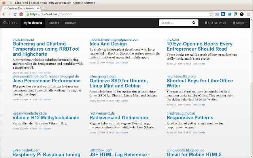This screenshot has width=253, height=158.
Task: Open the Idea And Design bookmark
Action: pyautogui.click(x=108, y=44)
